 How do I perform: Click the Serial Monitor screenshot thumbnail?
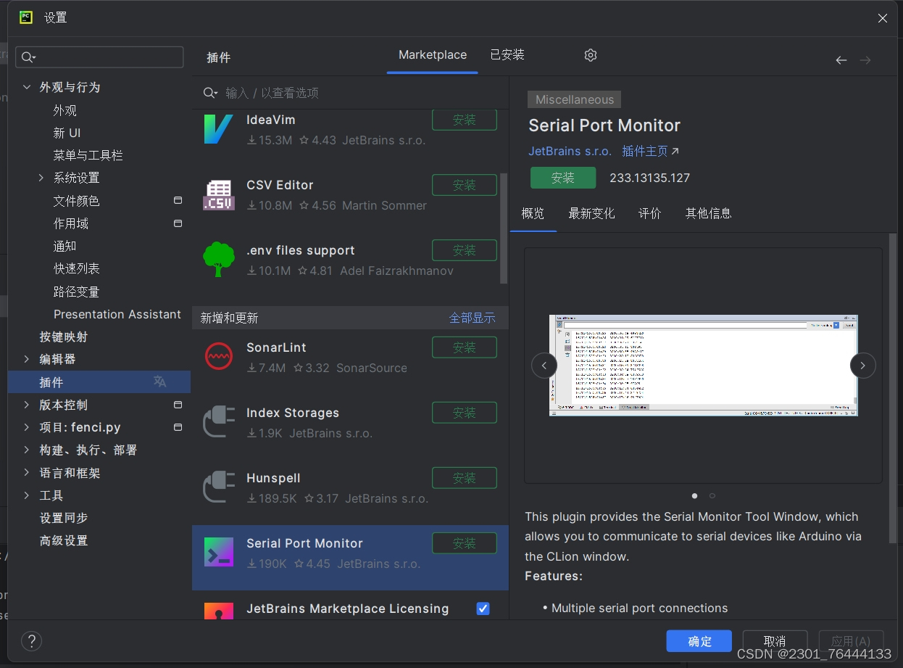pyautogui.click(x=704, y=366)
